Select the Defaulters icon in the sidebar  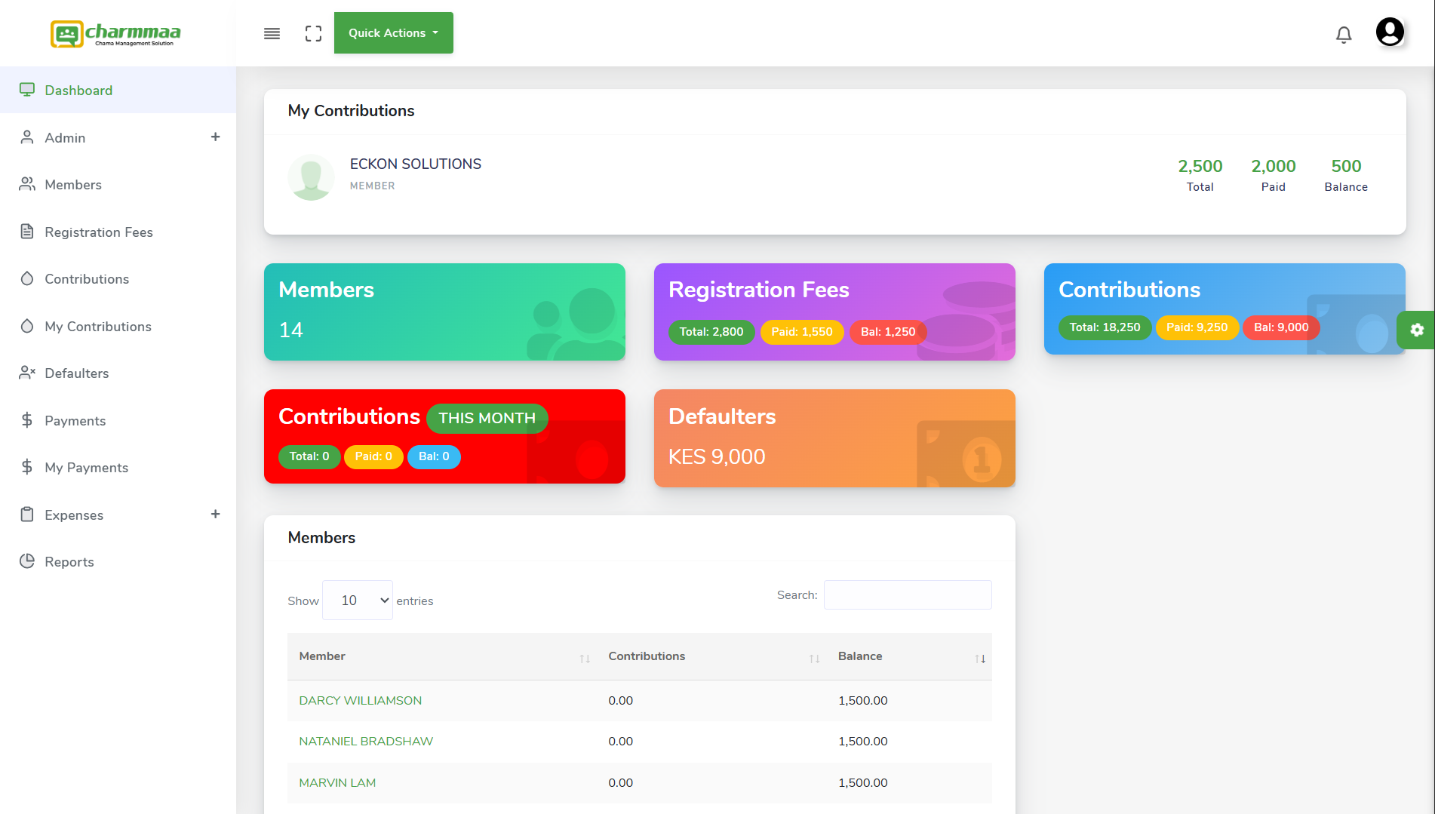coord(28,373)
